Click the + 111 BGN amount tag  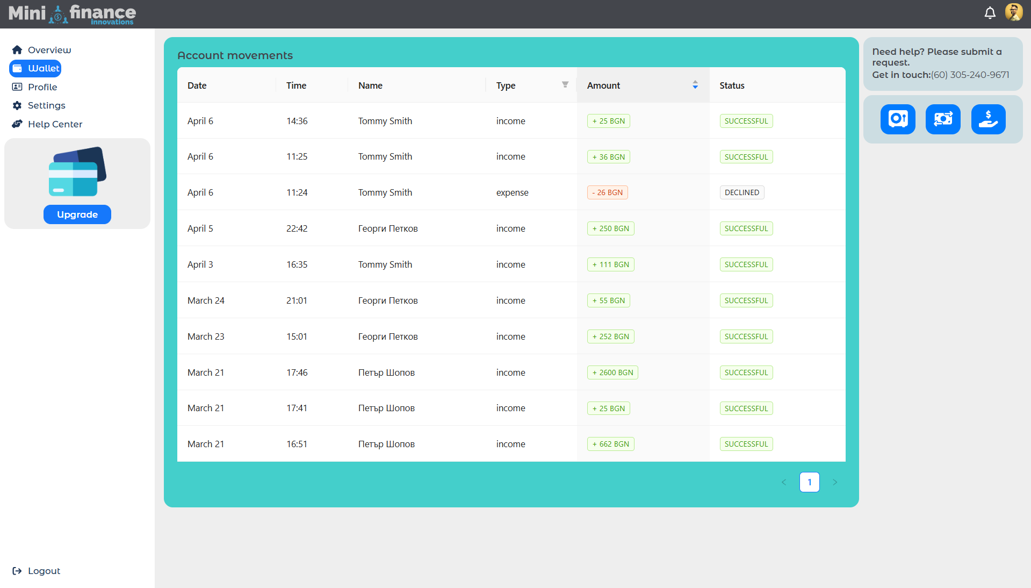click(x=610, y=264)
